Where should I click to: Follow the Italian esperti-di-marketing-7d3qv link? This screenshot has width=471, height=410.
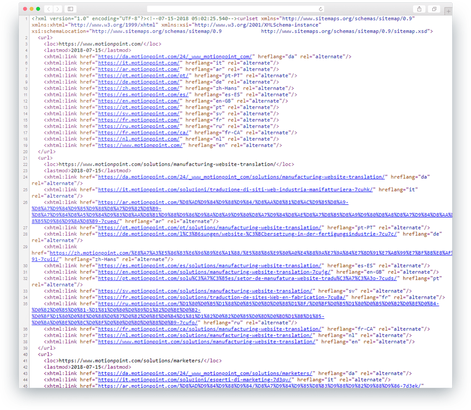[x=195, y=380]
